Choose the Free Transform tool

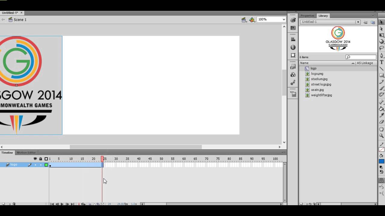pos(381,35)
